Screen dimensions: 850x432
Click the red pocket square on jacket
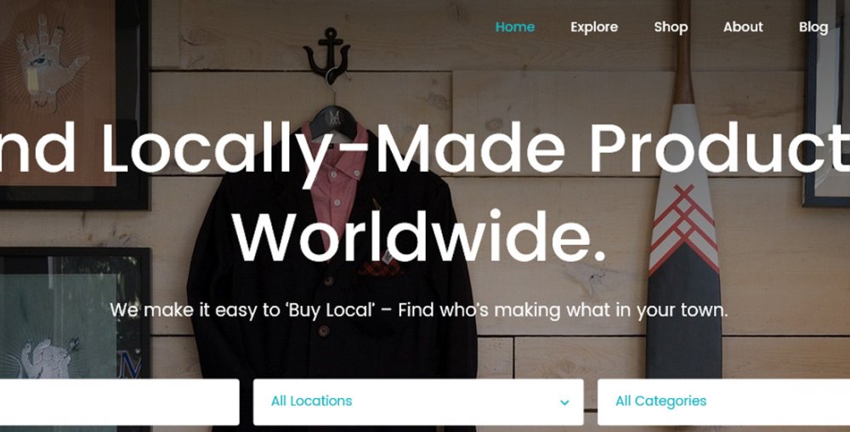point(381,268)
